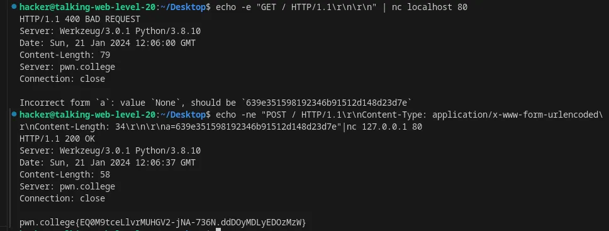Click the 'Incorrect form' error message line
The height and width of the screenshot is (231, 609).
216,103
